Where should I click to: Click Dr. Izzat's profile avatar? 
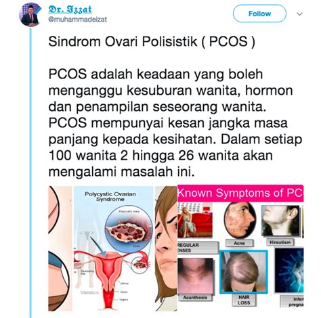[30, 15]
